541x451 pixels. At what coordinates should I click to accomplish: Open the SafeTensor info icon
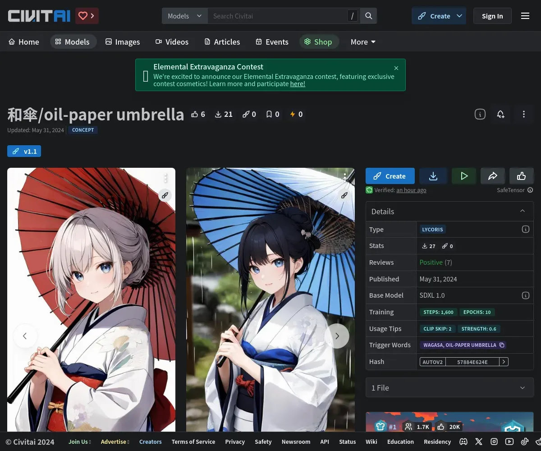pyautogui.click(x=530, y=190)
